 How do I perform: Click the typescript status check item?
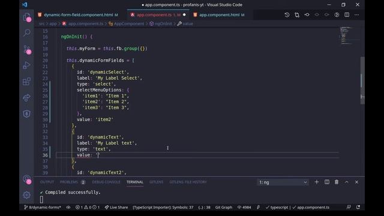click(277, 207)
